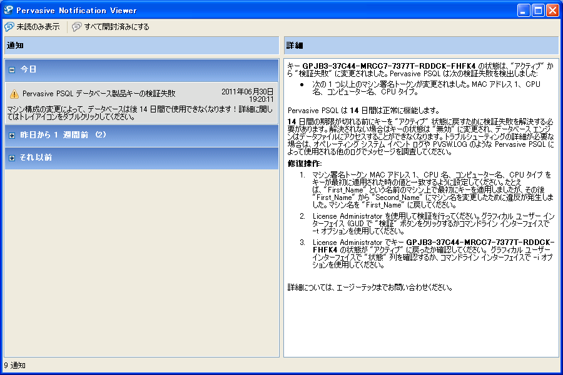Maximize the Notification Viewer window
This screenshot has height=375, width=563.
539,10
